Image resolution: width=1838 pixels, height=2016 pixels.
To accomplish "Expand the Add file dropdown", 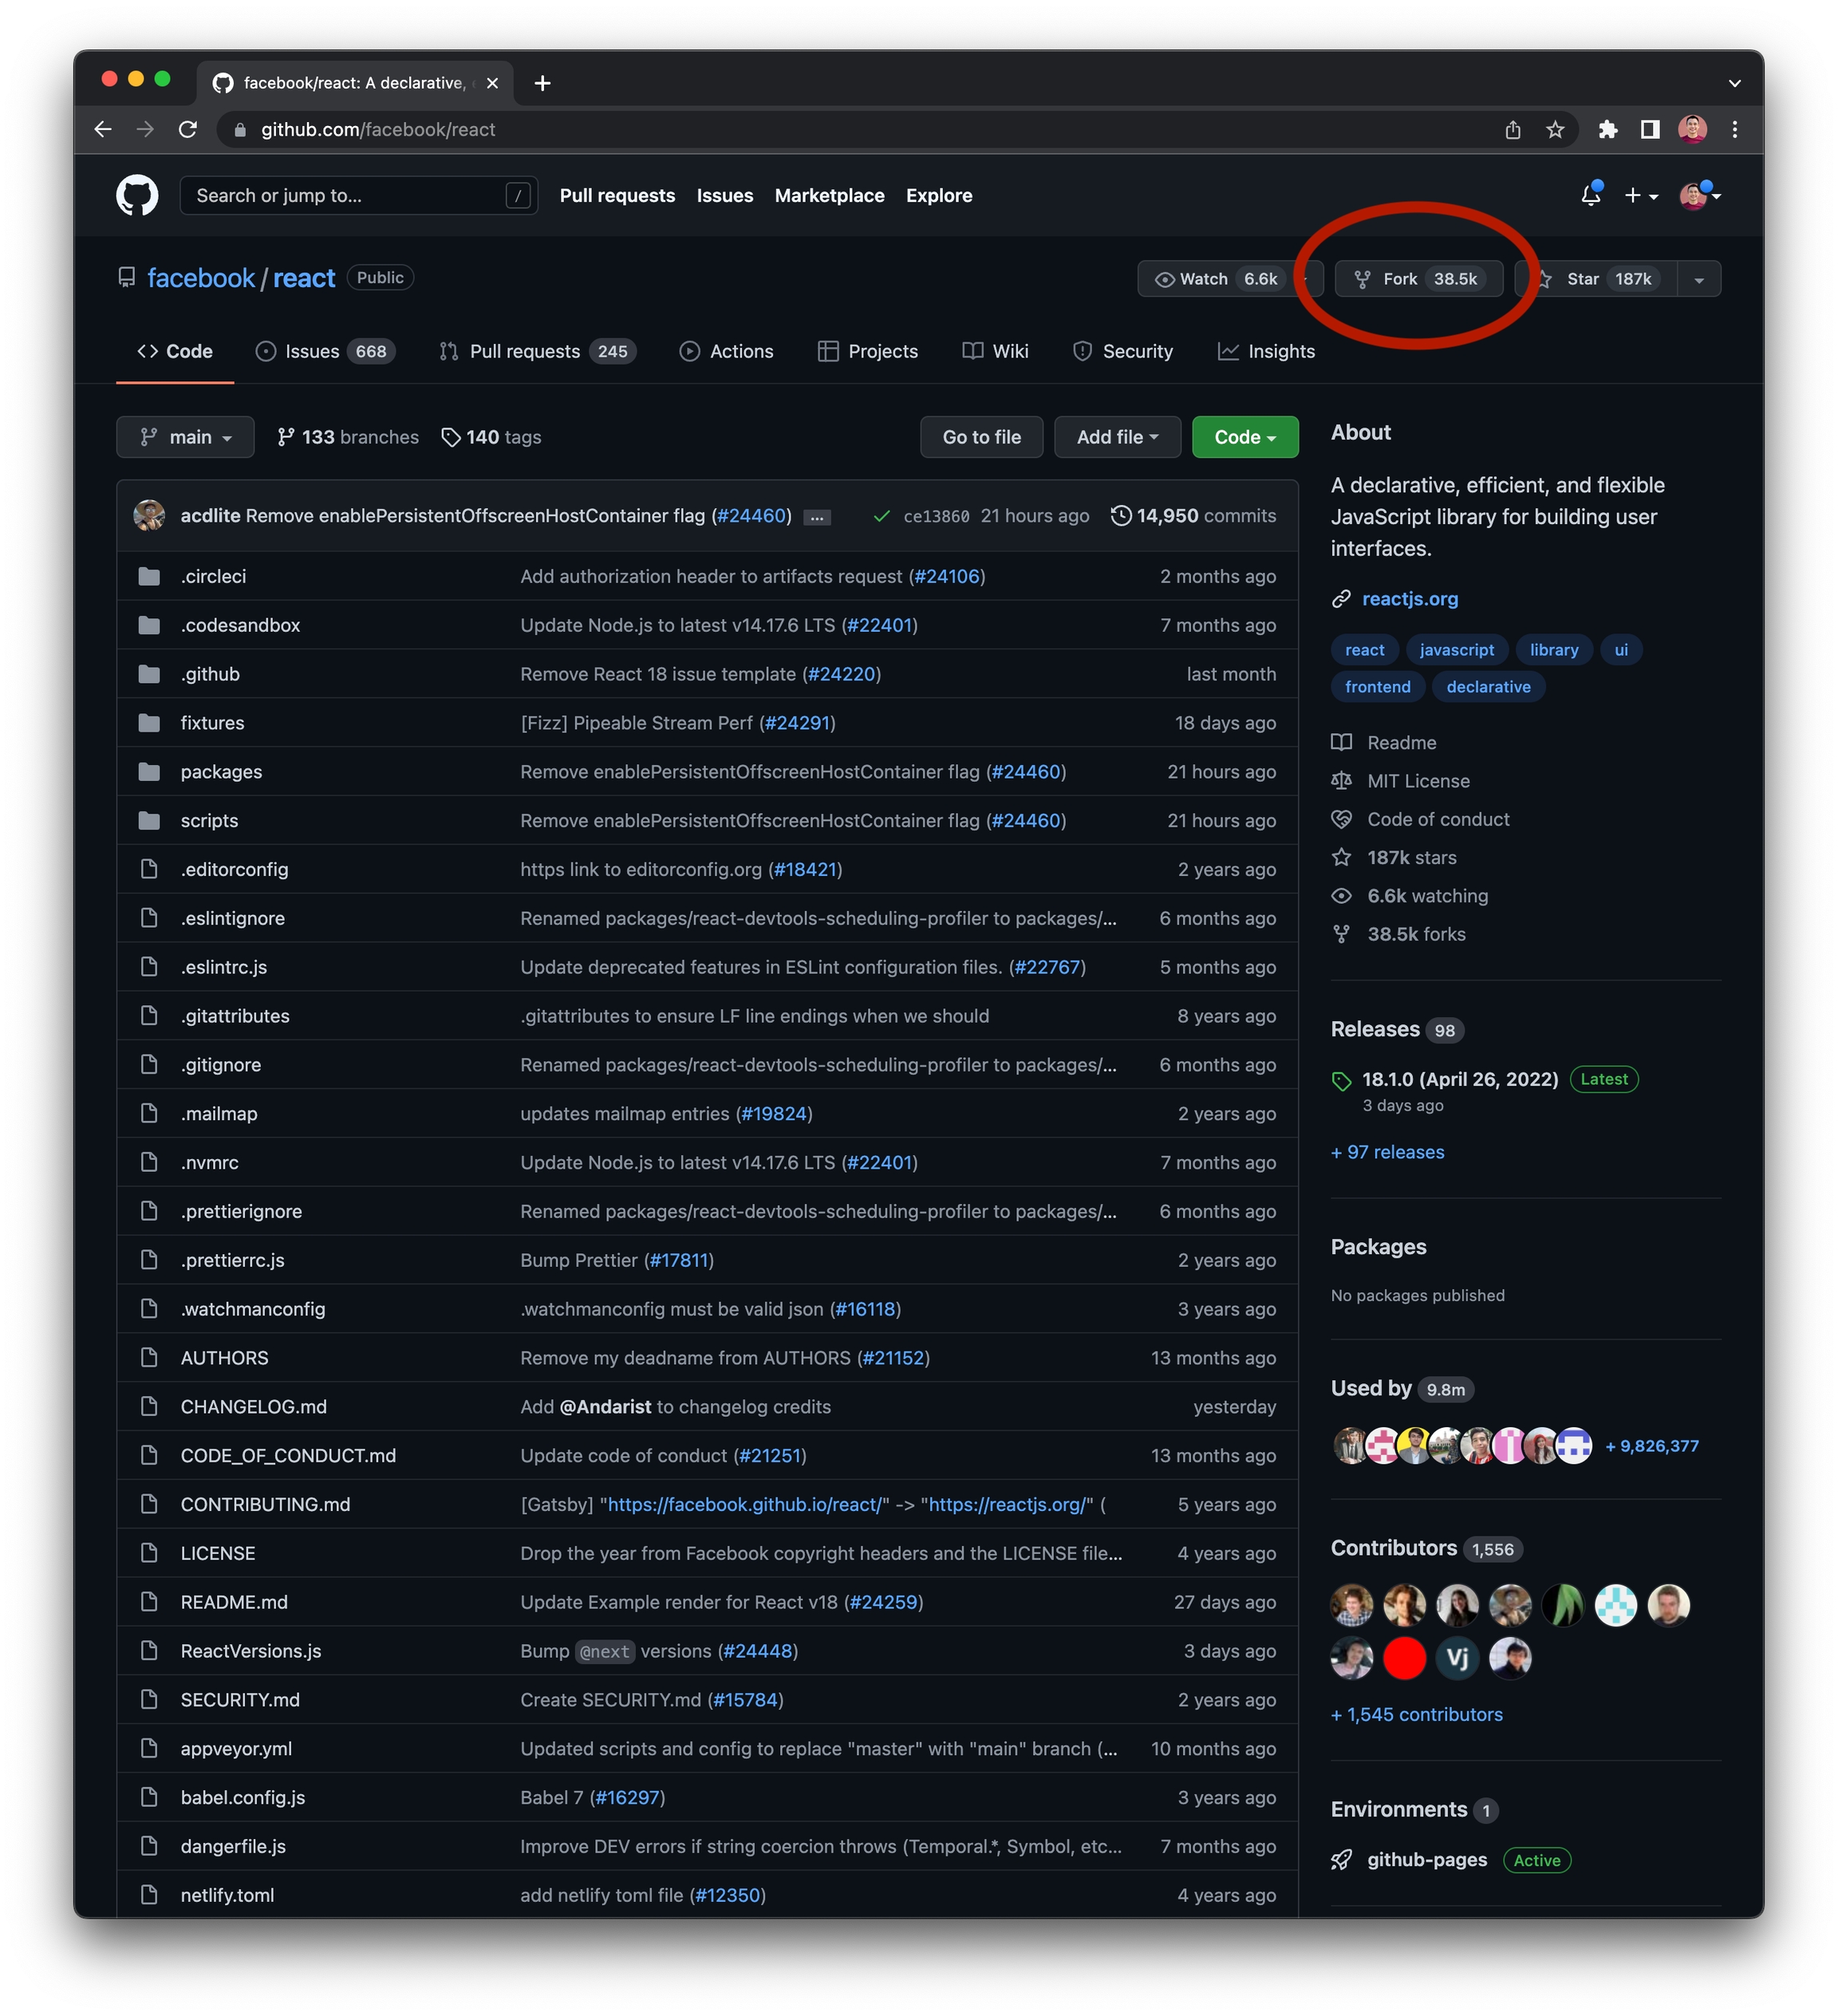I will [x=1117, y=437].
